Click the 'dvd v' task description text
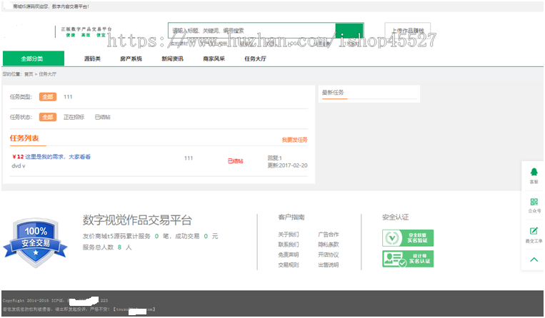Screen dimensions: 545x318 (19, 165)
